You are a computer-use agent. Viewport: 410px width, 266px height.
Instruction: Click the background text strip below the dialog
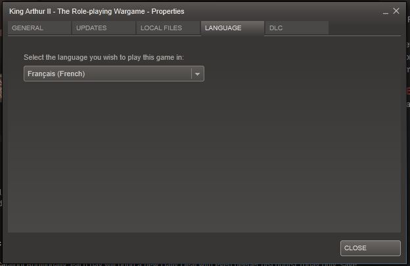tap(204, 265)
